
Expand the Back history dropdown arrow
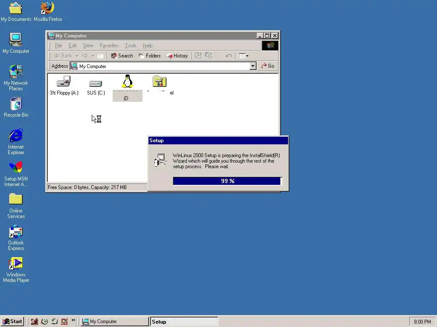point(77,56)
